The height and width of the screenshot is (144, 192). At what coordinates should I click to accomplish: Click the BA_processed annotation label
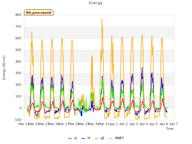[39, 12]
